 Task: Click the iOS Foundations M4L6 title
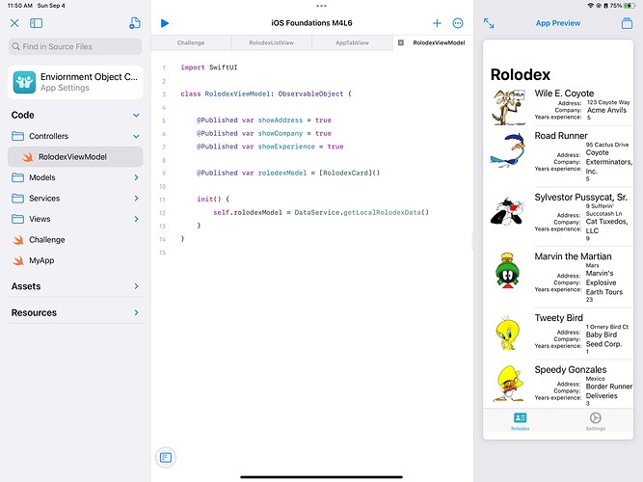311,23
